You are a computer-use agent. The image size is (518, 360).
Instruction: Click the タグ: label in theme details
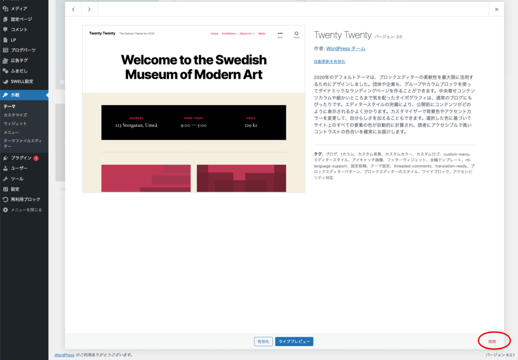click(x=318, y=154)
